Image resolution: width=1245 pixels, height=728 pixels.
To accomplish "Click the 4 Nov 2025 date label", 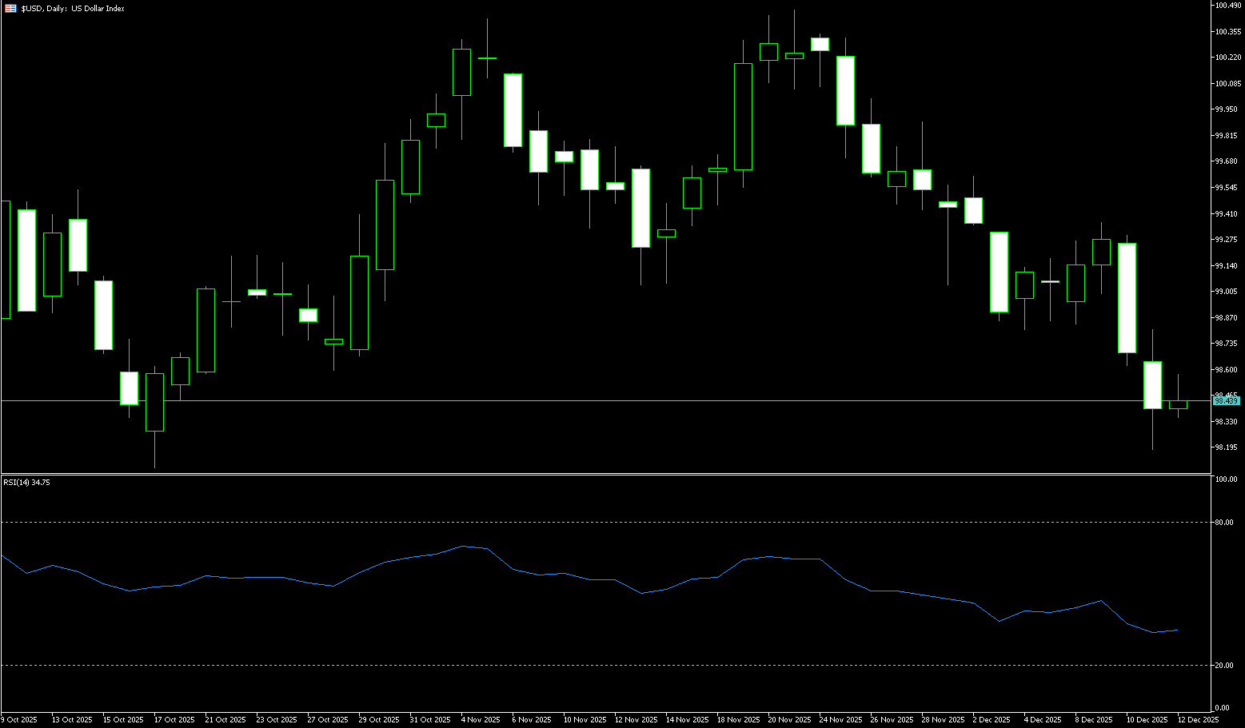I will 481,720.
